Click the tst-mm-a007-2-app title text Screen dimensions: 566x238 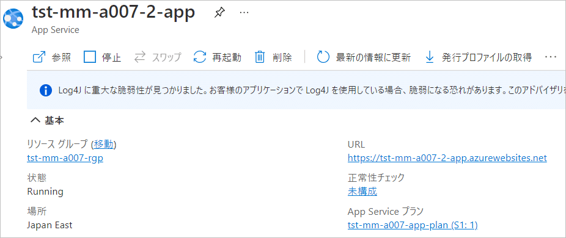point(113,12)
